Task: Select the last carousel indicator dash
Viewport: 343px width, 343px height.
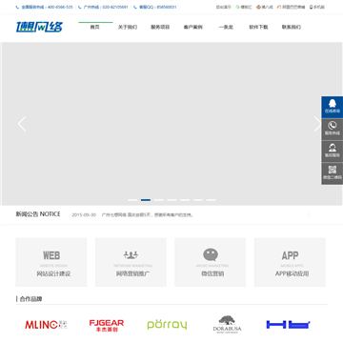Action: [212, 200]
